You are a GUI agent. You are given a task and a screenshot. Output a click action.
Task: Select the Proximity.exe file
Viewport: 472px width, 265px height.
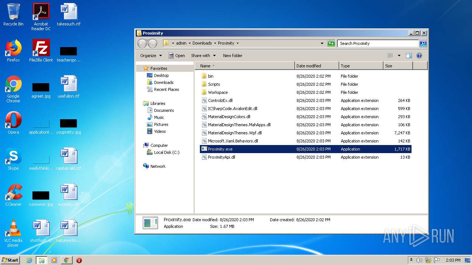coord(305,149)
